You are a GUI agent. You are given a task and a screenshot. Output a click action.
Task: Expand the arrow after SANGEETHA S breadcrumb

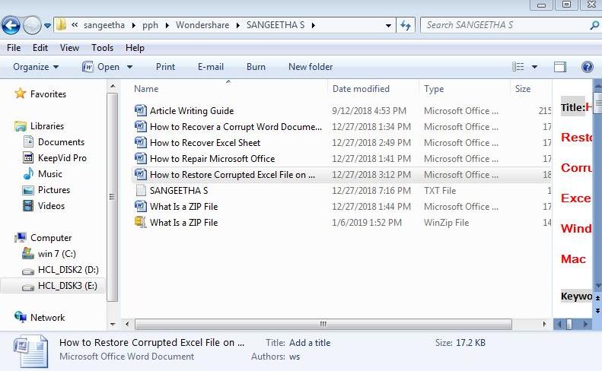pos(314,25)
